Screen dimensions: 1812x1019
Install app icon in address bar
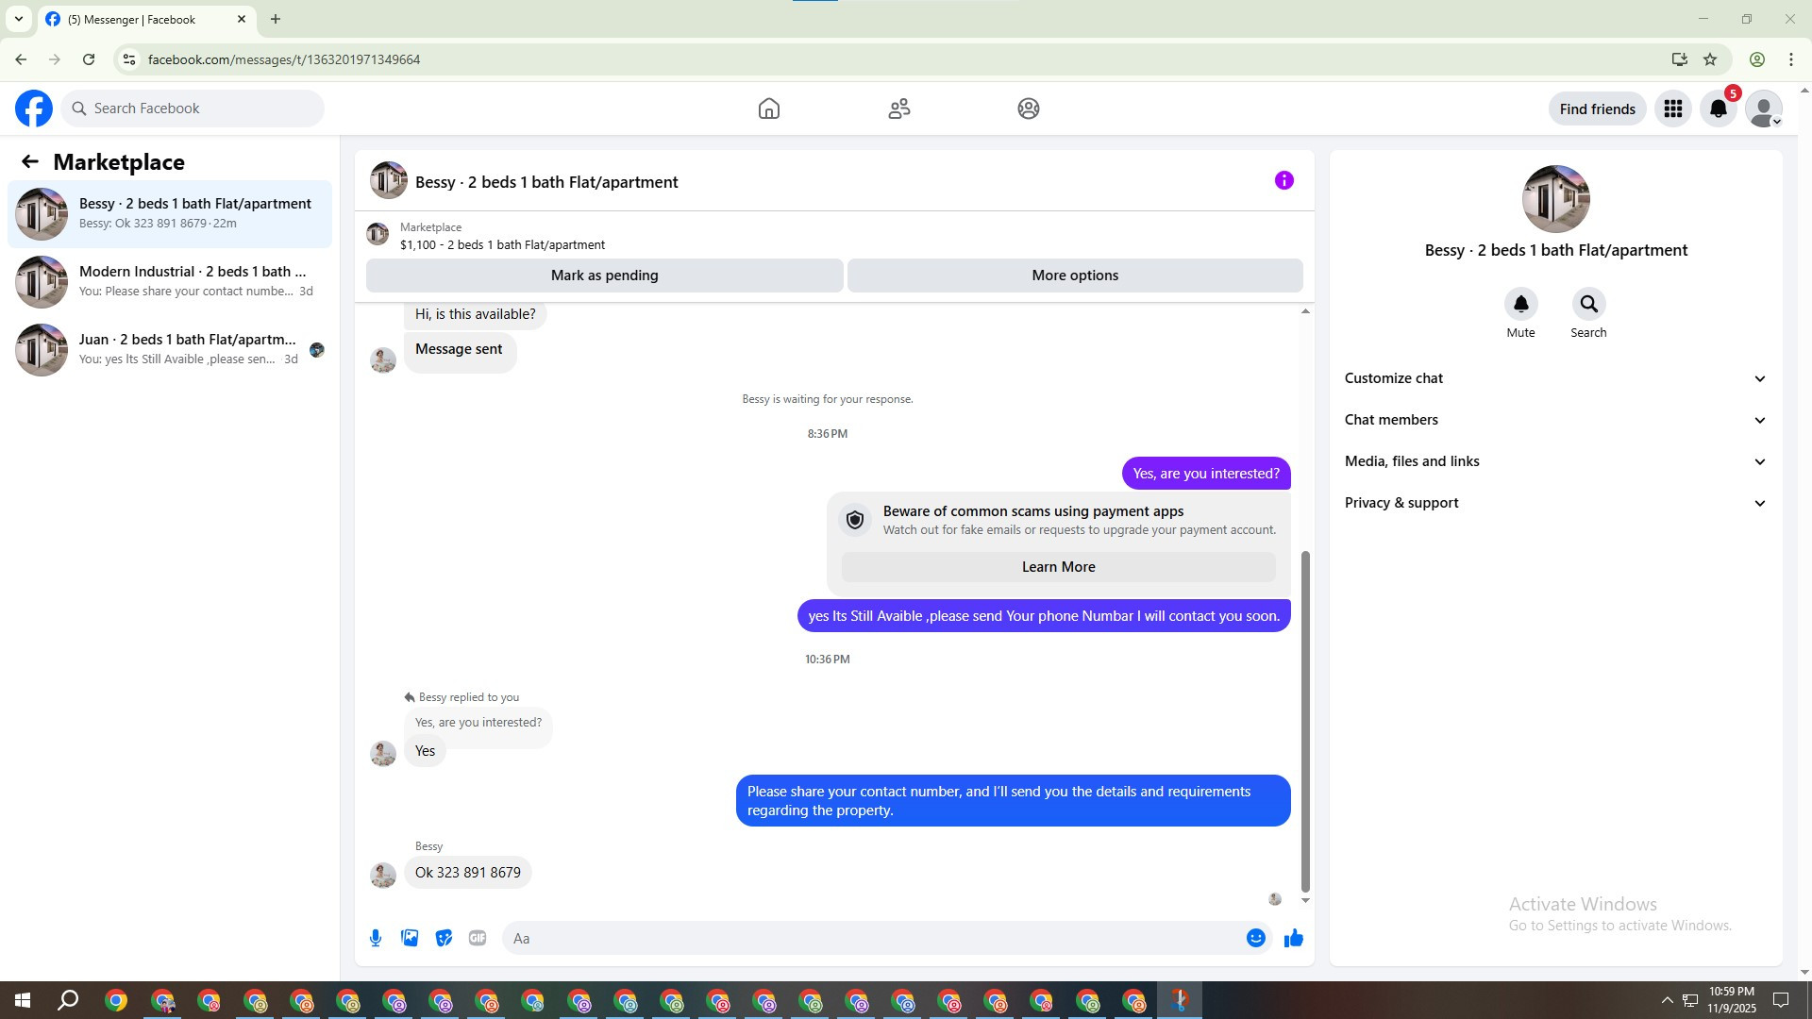[1680, 59]
